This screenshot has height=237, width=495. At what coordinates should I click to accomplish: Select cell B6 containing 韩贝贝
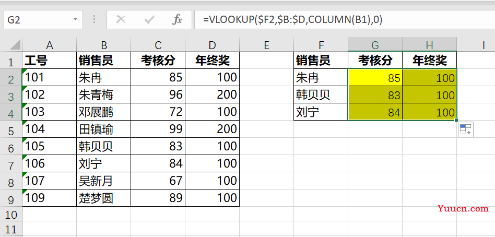point(103,146)
